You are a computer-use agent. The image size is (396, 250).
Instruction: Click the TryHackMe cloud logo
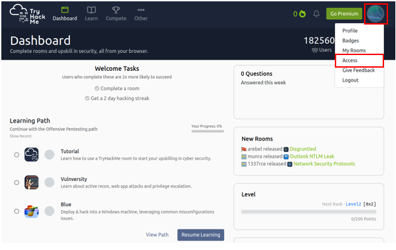tap(27, 14)
